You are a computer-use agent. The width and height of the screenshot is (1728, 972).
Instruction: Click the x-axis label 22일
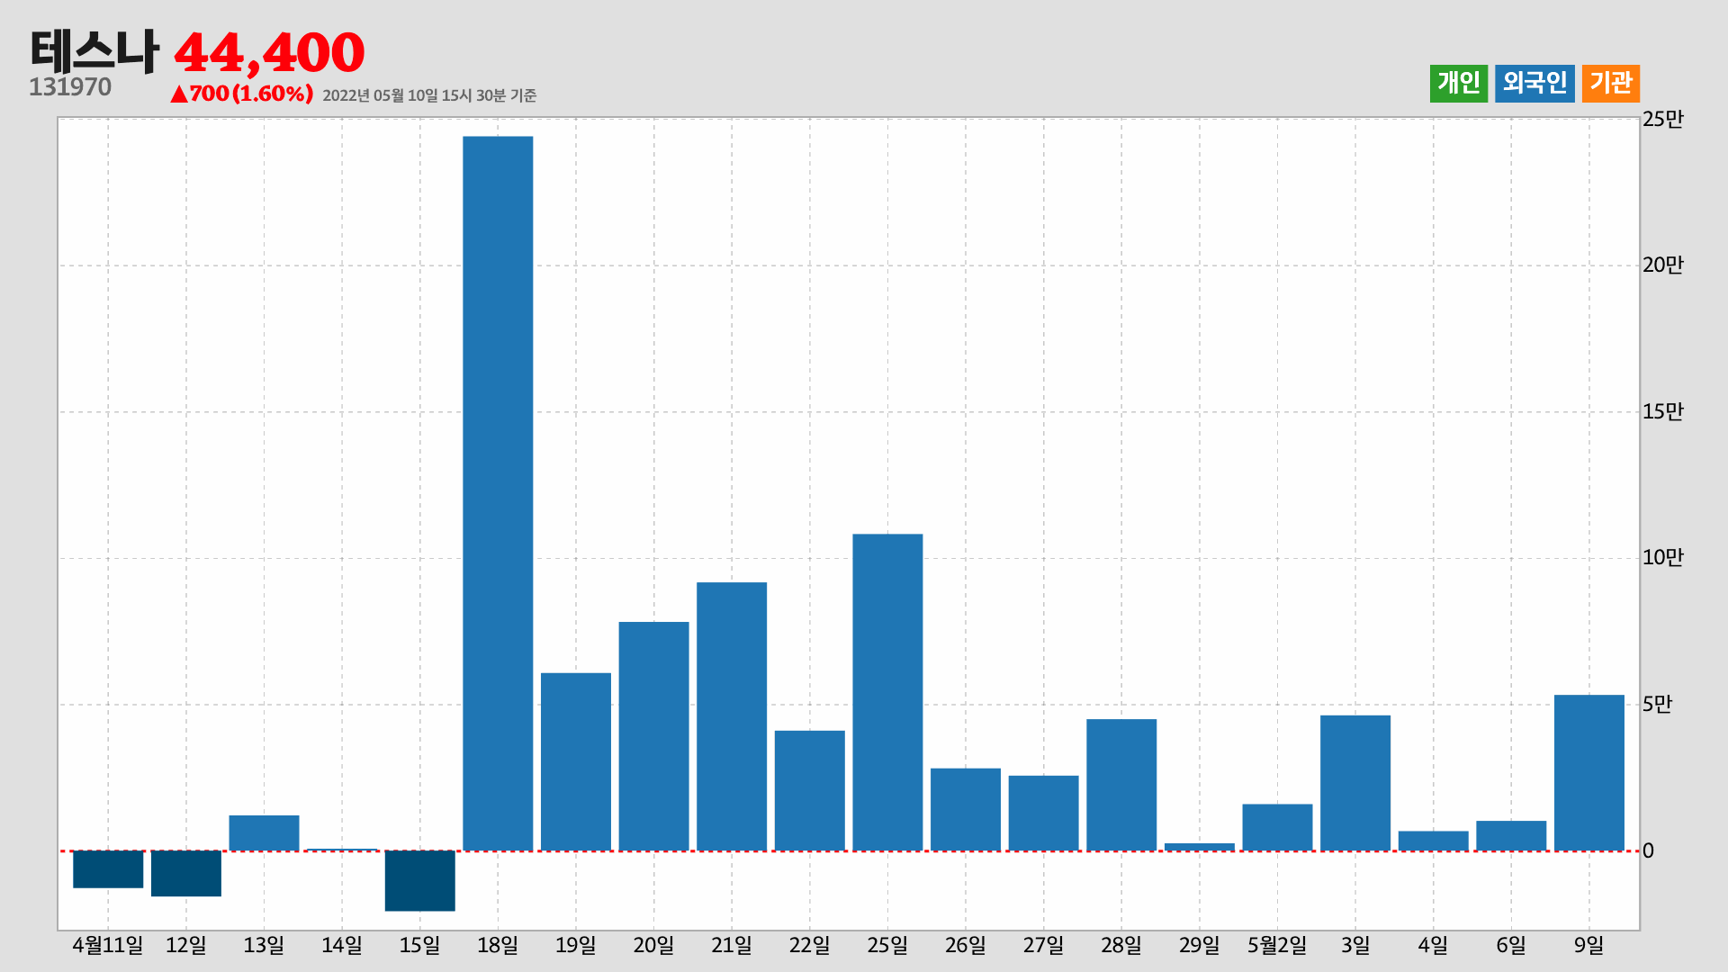pos(810,945)
